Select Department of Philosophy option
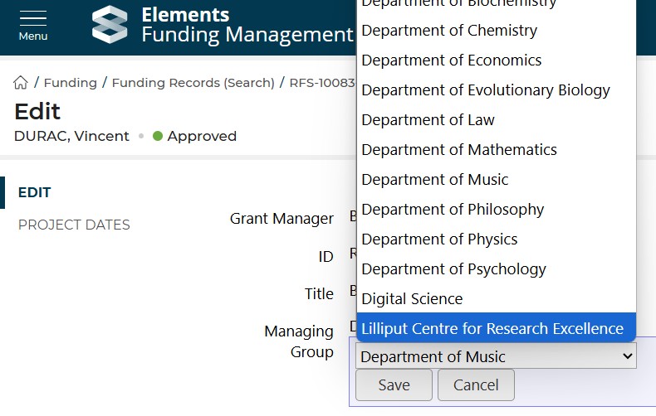Image resolution: width=656 pixels, height=416 pixels. point(453,210)
